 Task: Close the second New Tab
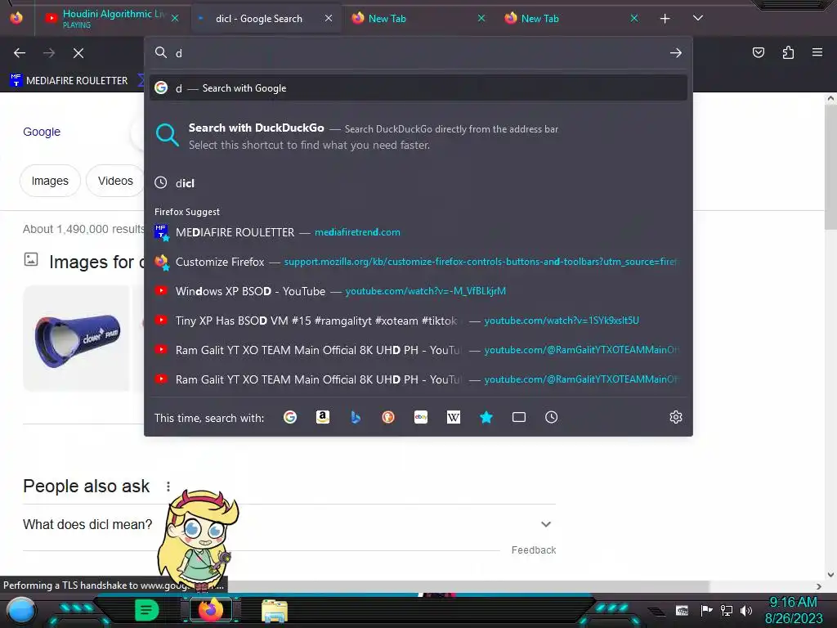[633, 18]
